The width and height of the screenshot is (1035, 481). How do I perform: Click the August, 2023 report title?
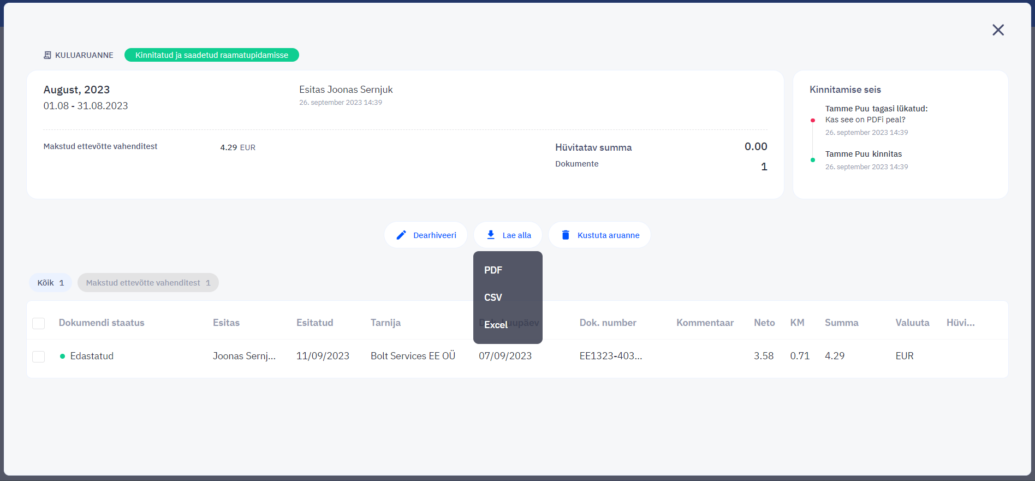[x=76, y=90]
